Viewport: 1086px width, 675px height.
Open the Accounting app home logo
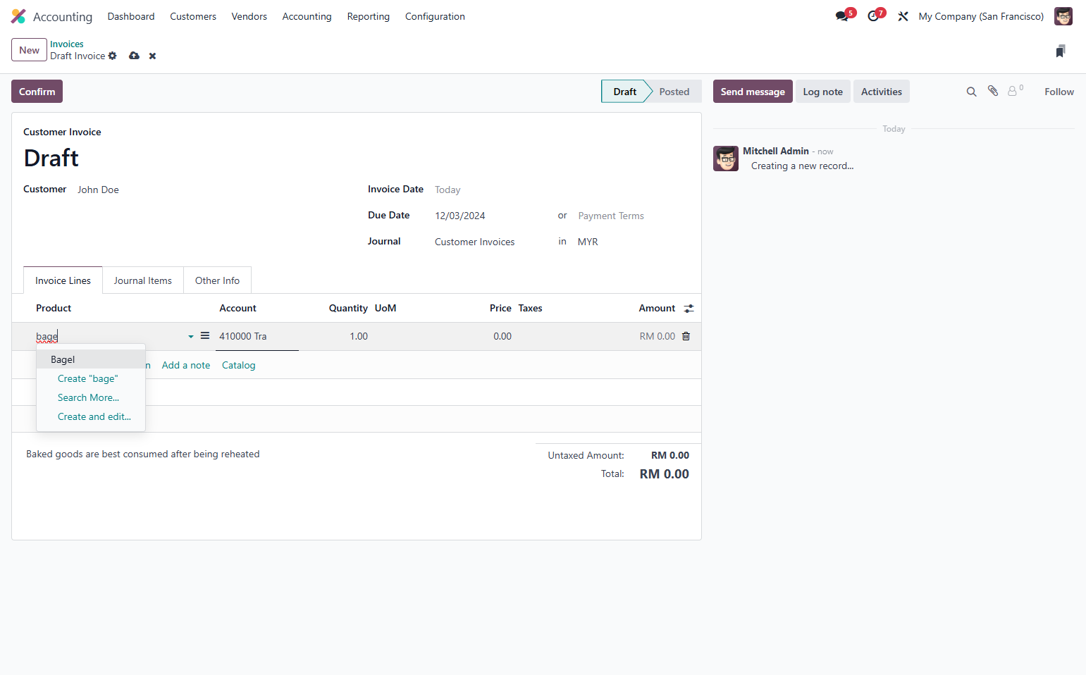click(18, 16)
